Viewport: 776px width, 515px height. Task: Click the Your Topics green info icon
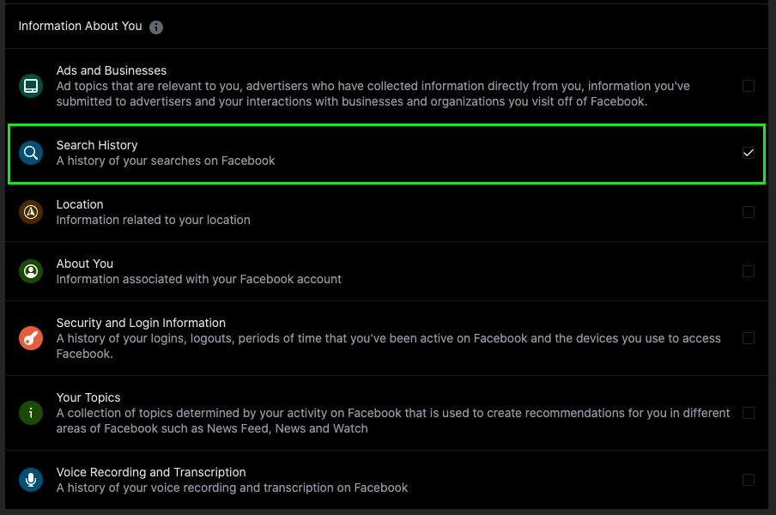[31, 413]
